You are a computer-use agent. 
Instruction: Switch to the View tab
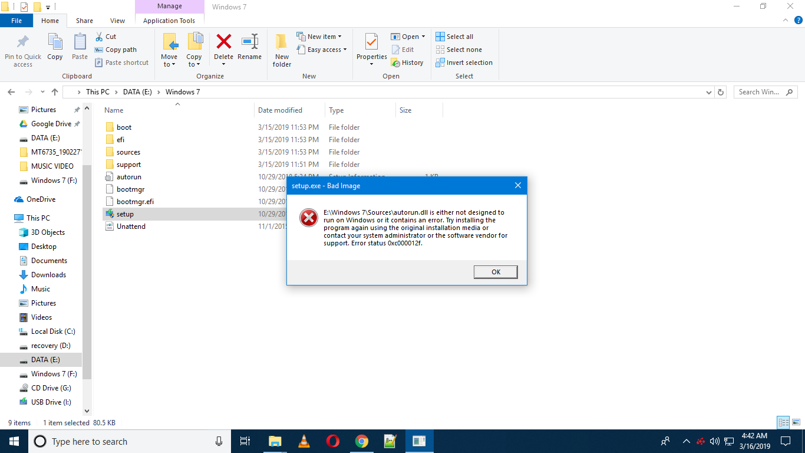coord(117,21)
